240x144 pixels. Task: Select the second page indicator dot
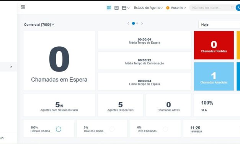click(137, 23)
